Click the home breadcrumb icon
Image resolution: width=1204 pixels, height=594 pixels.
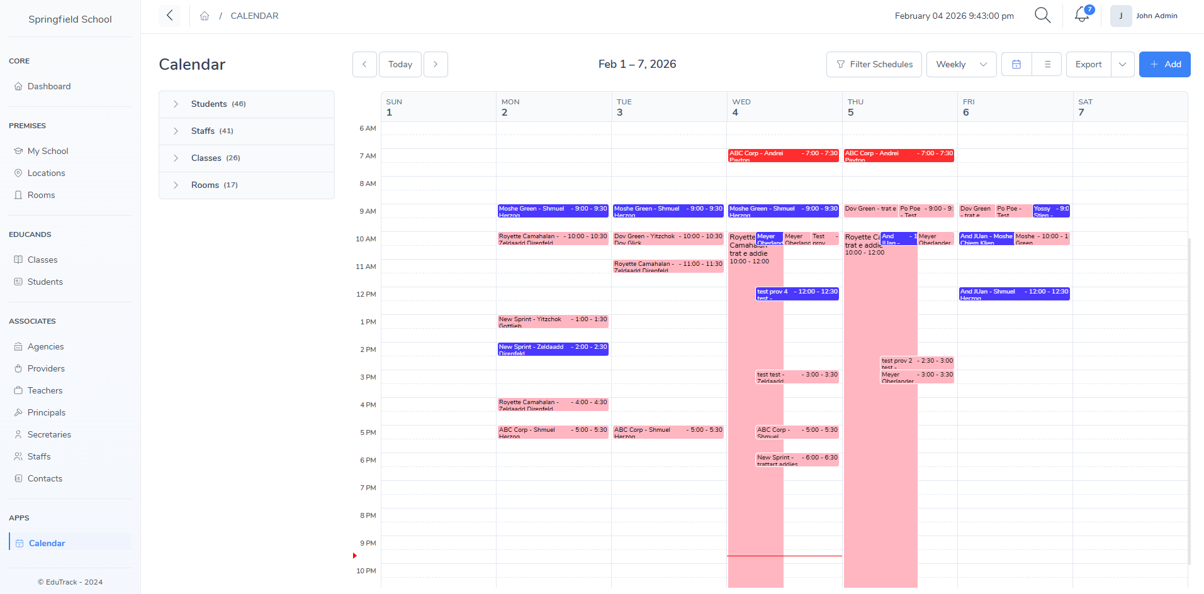pos(205,16)
